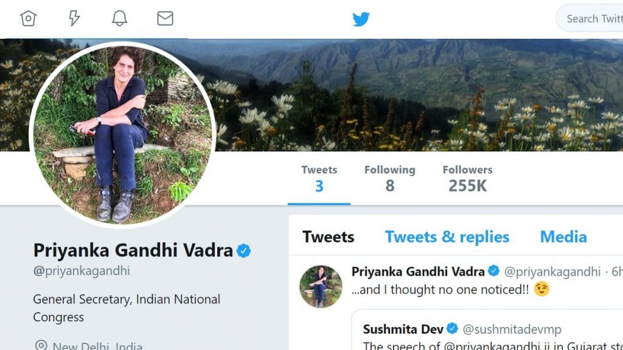Switch to the Tweets & replies tab
Screen dimensions: 623x350
tap(447, 237)
